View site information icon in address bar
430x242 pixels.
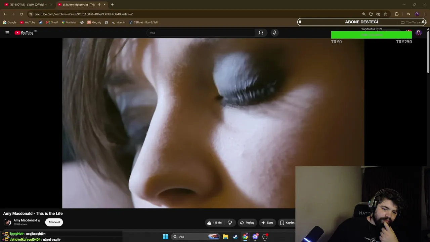[x=31, y=14]
